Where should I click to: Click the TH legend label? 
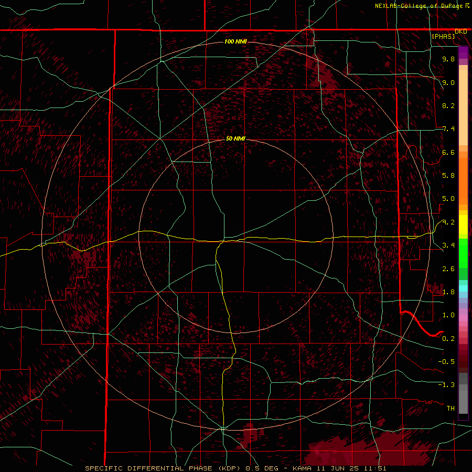click(450, 408)
